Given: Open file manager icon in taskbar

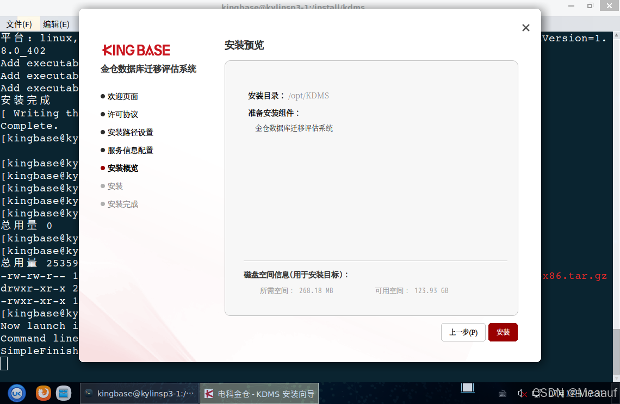Looking at the screenshot, I should 63,393.
